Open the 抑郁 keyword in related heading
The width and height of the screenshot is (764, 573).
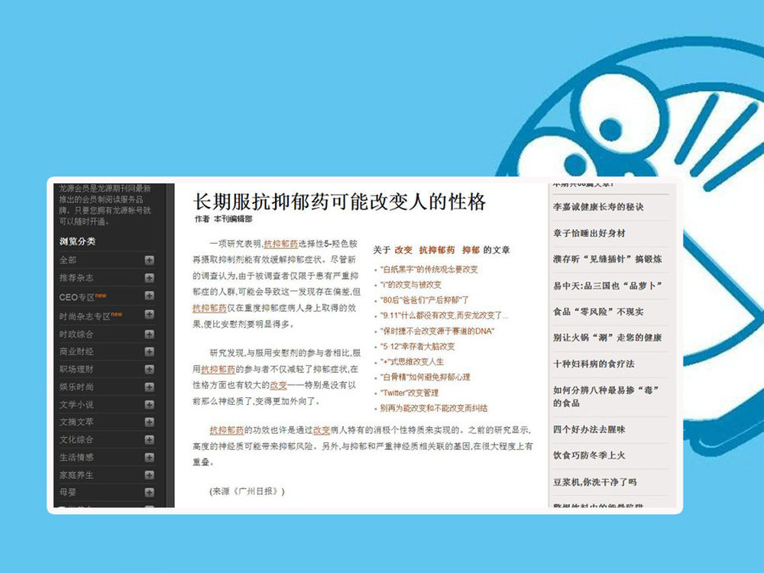pos(471,250)
